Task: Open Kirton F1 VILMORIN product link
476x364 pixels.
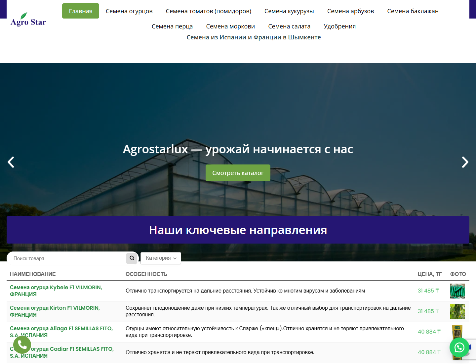Action: 55,311
